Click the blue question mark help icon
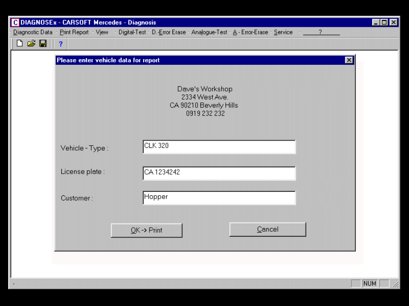Viewport: 409px width, 306px height. click(60, 44)
